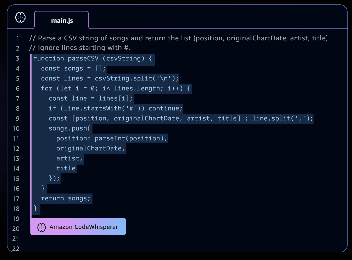The image size is (352, 260).
Task: Click the line "function parseCSV (csvString) {"
Action: pos(93,58)
